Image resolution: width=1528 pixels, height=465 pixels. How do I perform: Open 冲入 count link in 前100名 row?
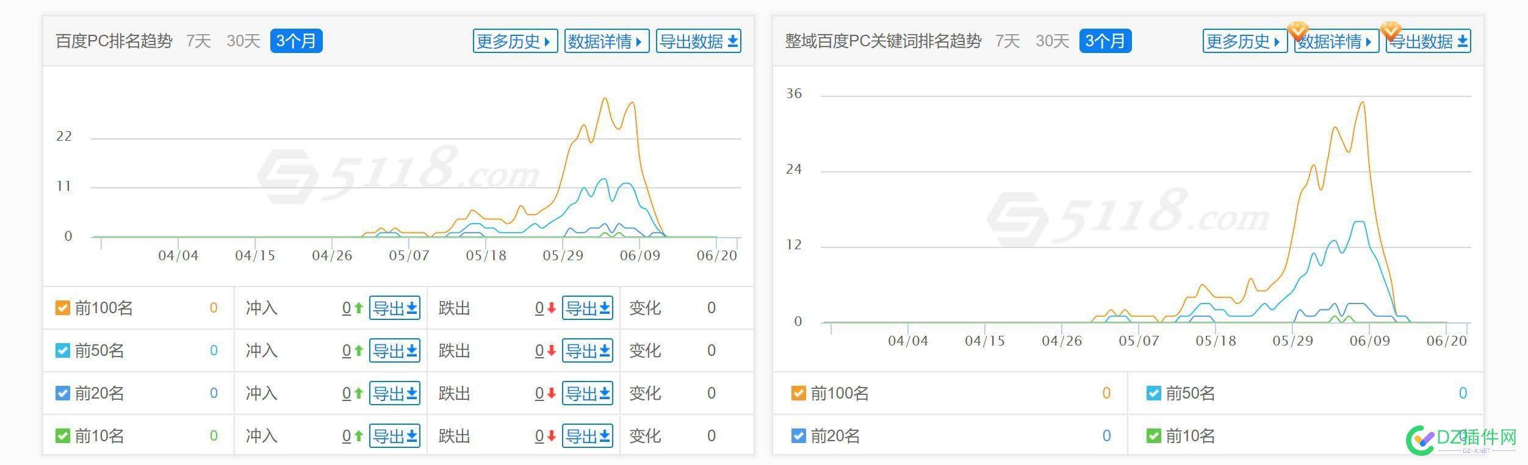[347, 308]
